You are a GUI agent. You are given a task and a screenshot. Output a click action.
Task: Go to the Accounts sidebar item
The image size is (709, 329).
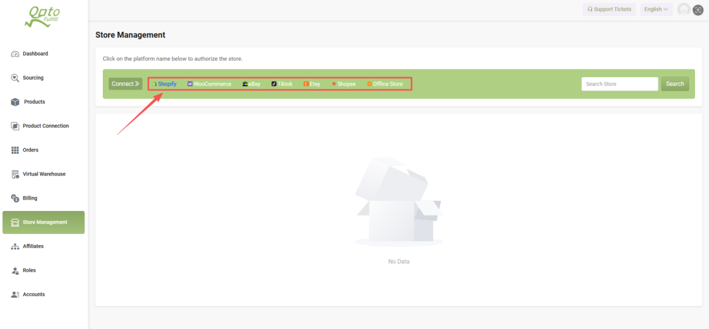pyautogui.click(x=34, y=294)
